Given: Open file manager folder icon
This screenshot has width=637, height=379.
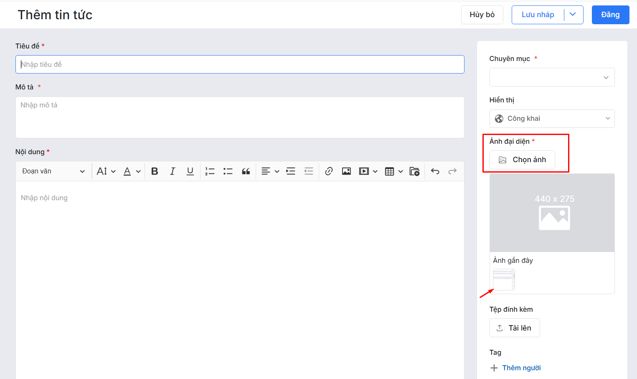Looking at the screenshot, I should click(x=414, y=171).
